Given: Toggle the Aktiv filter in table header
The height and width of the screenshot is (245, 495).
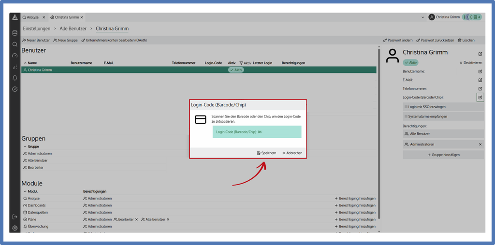Looking at the screenshot, I should (x=245, y=63).
